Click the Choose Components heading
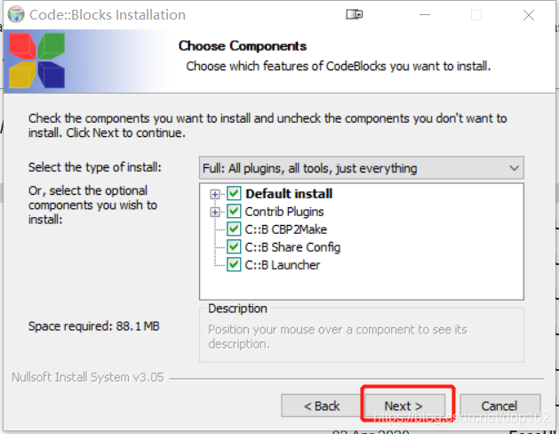559x434 pixels. [x=243, y=46]
